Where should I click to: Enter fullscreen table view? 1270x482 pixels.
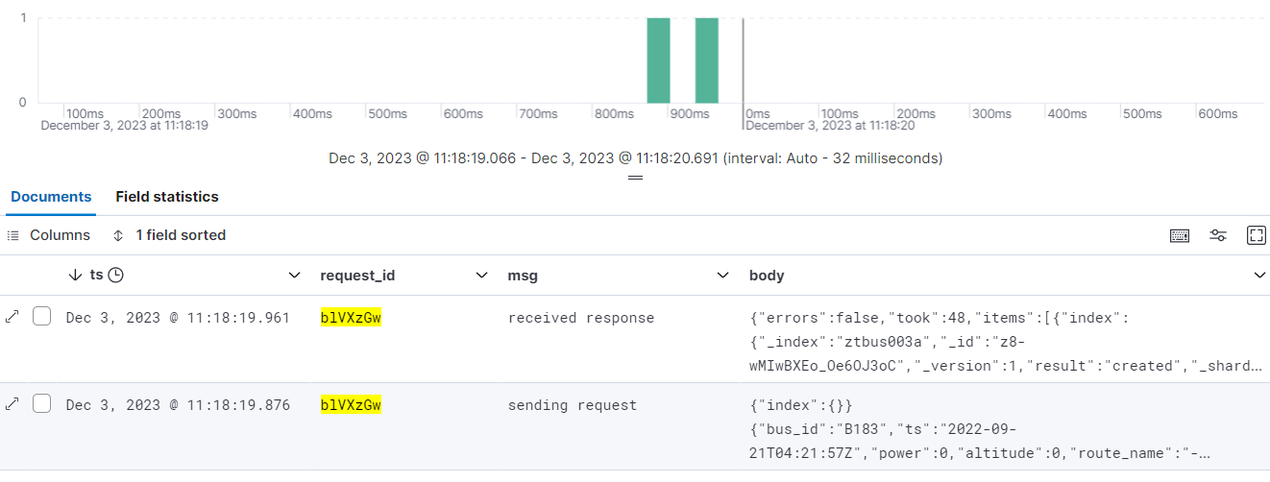pos(1256,235)
